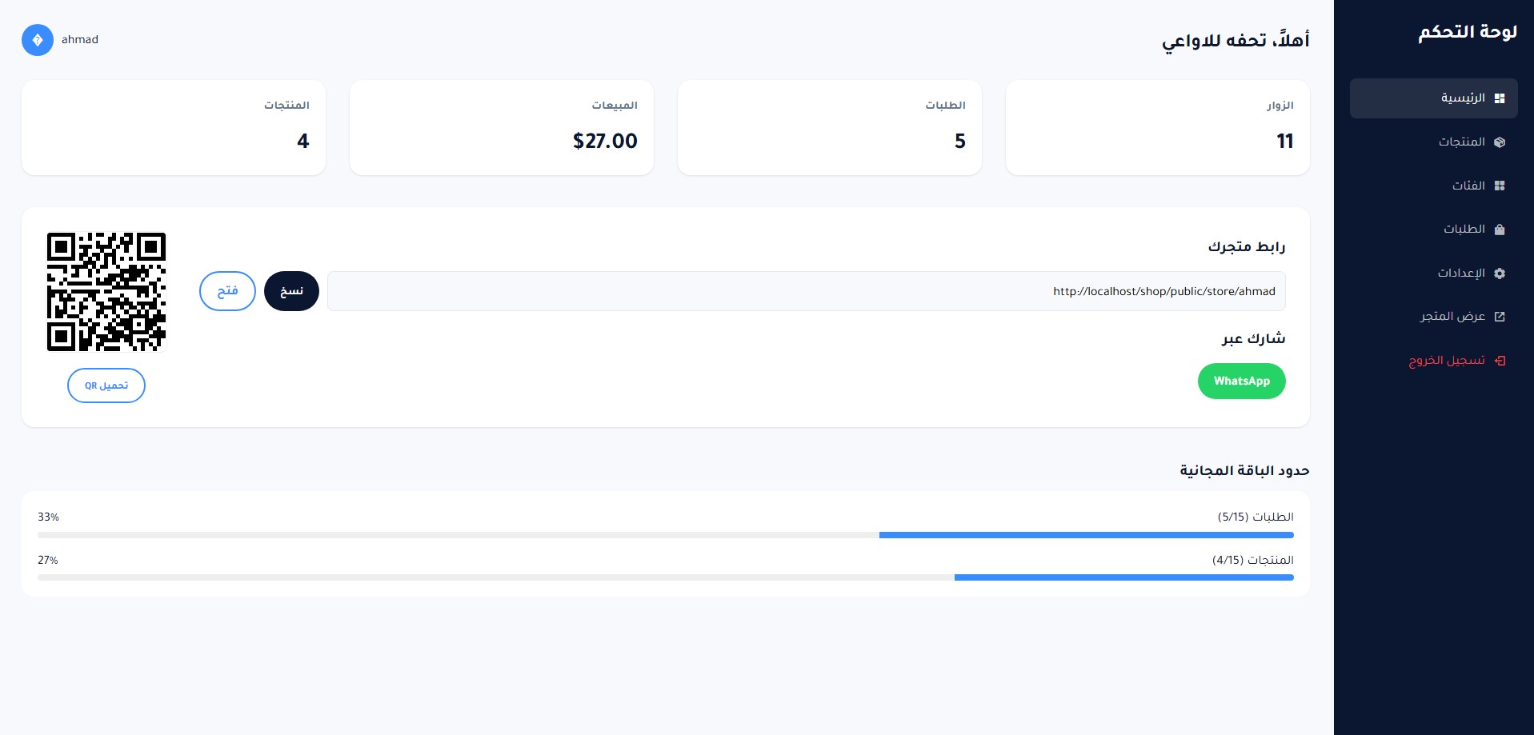Click the blue ahmad user avatar
The width and height of the screenshot is (1534, 735).
38,40
